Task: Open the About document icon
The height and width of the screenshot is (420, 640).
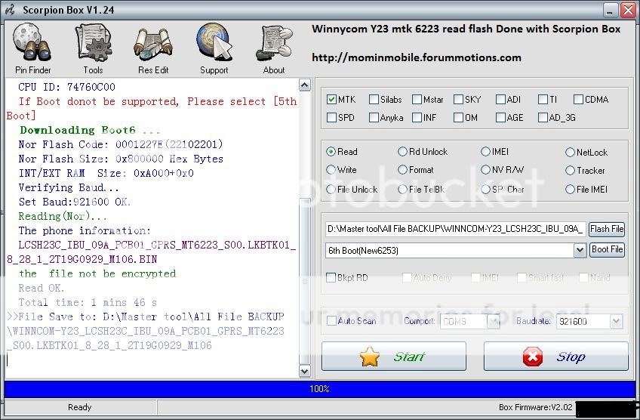Action: coord(274,48)
